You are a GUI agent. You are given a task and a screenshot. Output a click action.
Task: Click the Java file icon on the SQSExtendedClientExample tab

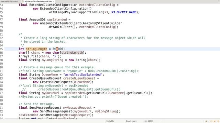click(23, 1)
